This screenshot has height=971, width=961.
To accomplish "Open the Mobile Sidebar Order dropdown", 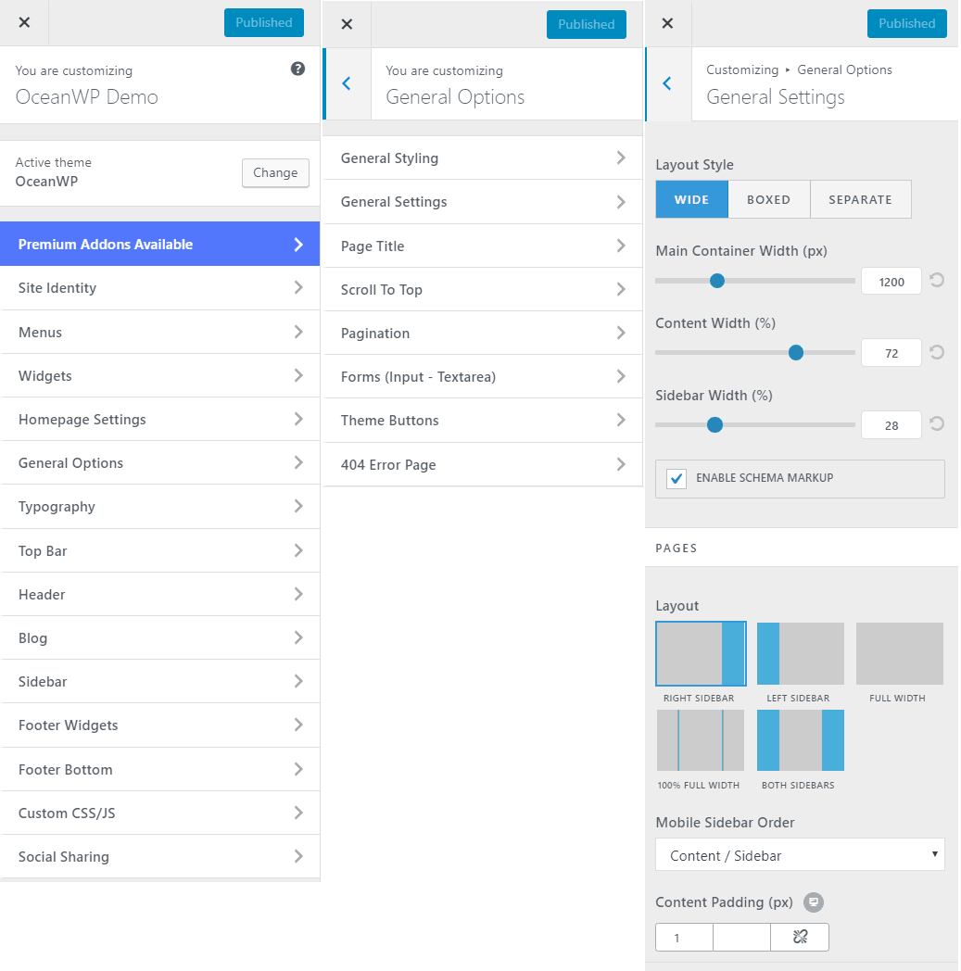I will pyautogui.click(x=799, y=853).
